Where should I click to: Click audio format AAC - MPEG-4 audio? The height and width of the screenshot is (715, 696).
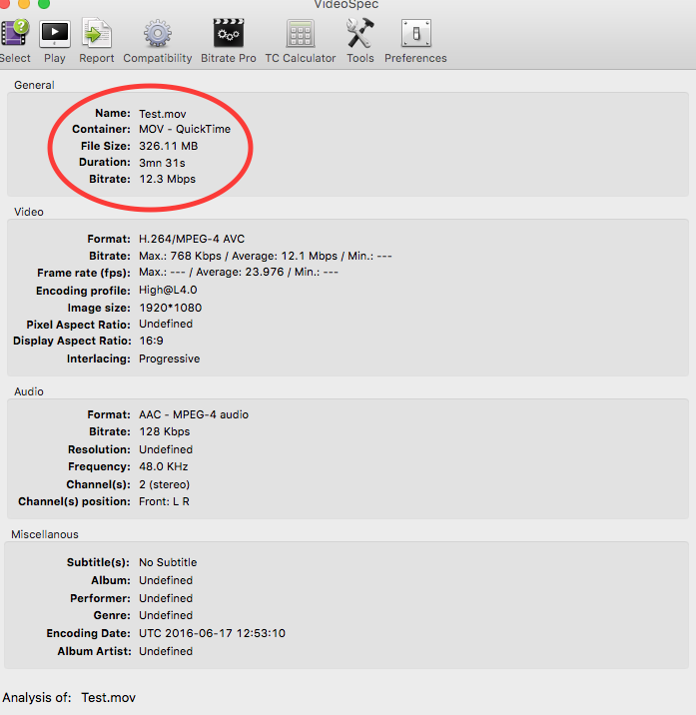tap(194, 414)
